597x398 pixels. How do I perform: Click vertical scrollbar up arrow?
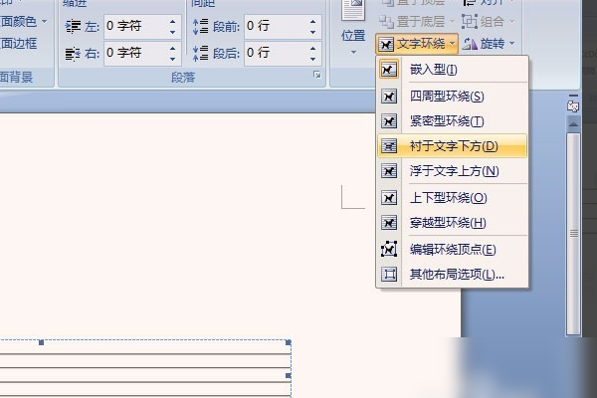click(573, 123)
